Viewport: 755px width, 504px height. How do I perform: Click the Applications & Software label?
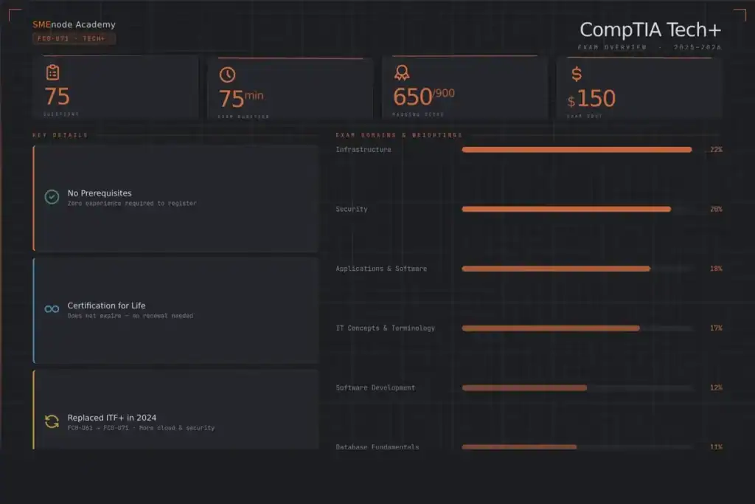[x=381, y=269]
